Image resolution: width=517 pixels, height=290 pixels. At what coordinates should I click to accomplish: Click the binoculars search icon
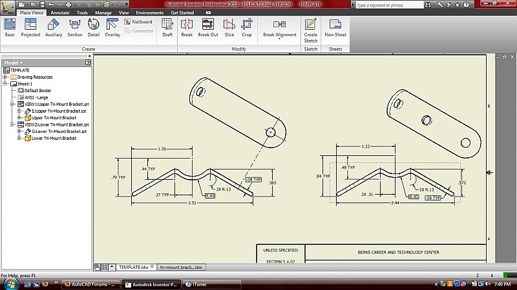pos(428,5)
